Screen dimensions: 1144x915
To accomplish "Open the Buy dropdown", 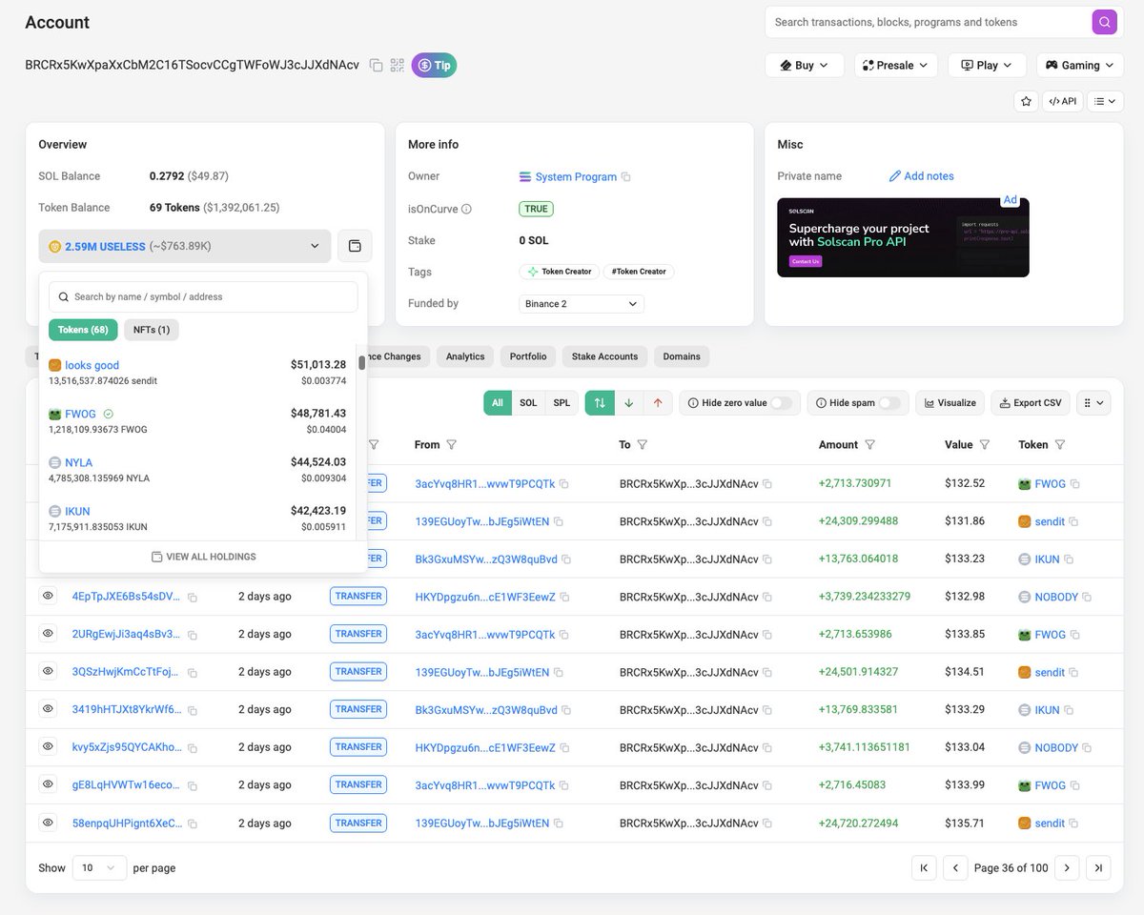I will click(805, 65).
